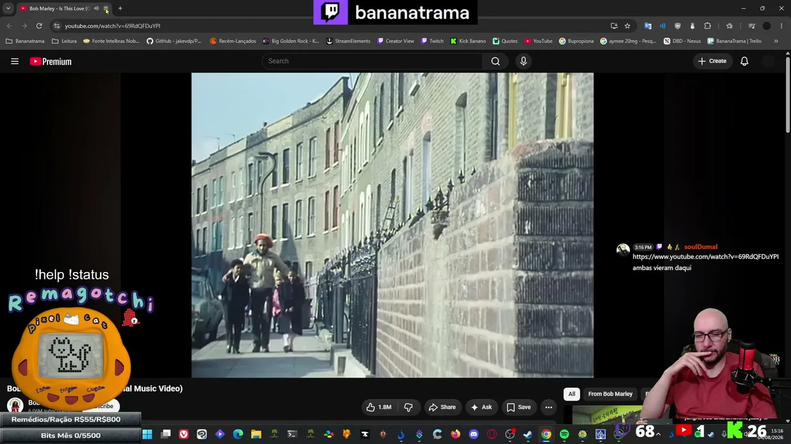
Task: Show more bookmarks chevron
Action: coord(776,41)
